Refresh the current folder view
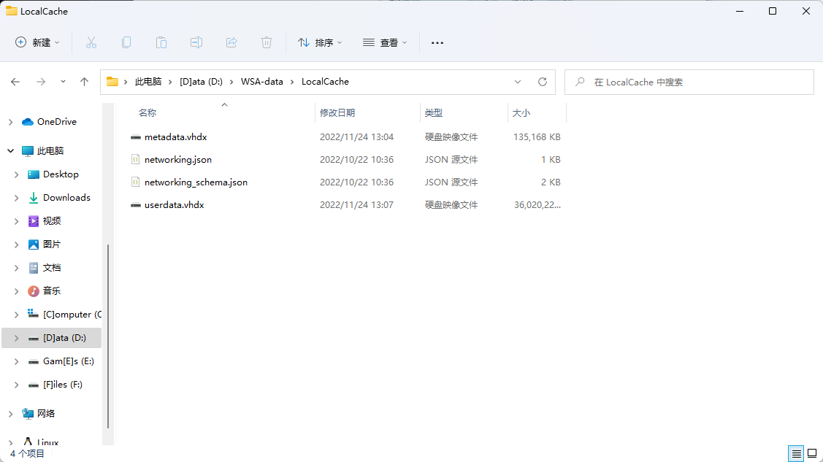This screenshot has width=823, height=462. [542, 82]
